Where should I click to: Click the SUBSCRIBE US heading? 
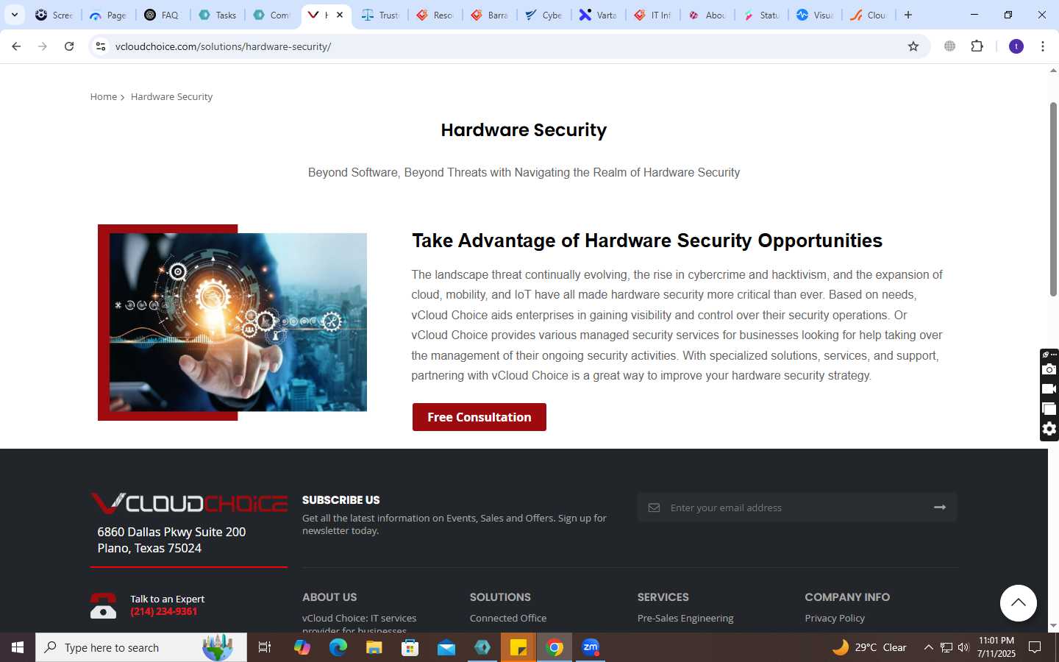point(341,500)
